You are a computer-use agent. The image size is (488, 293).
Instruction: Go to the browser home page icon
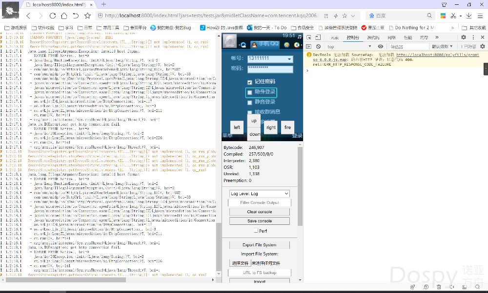[x=64, y=16]
